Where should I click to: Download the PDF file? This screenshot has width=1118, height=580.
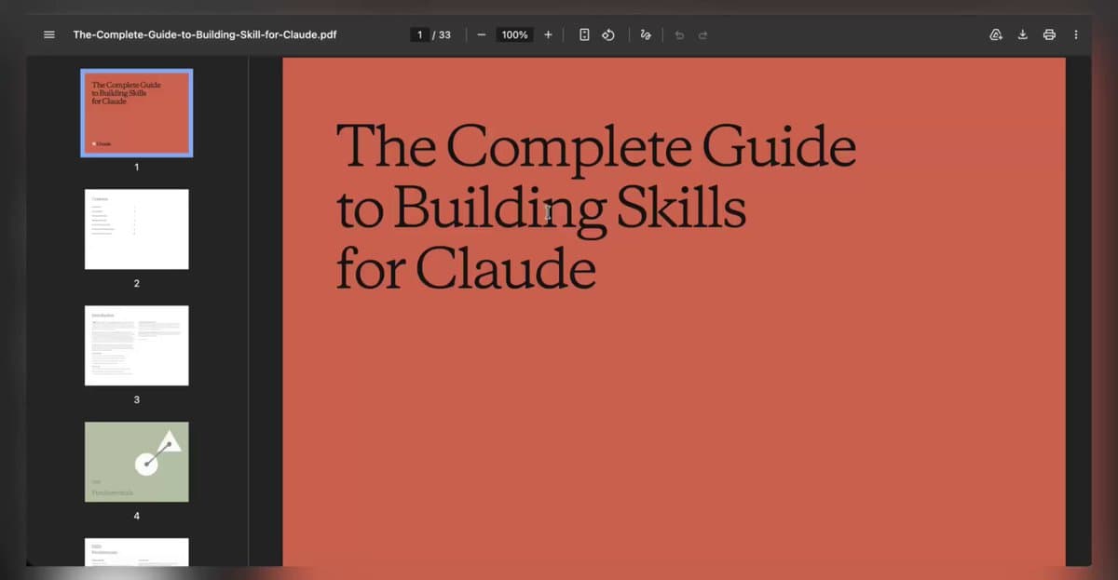click(x=1022, y=34)
